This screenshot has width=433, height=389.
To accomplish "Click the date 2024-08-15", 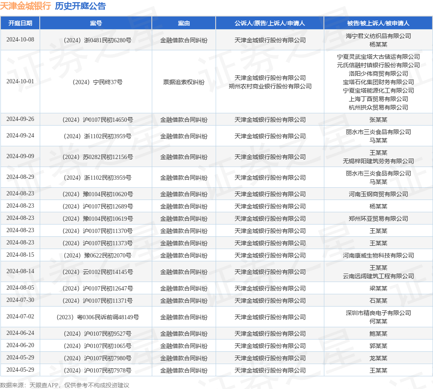I will [20, 255].
